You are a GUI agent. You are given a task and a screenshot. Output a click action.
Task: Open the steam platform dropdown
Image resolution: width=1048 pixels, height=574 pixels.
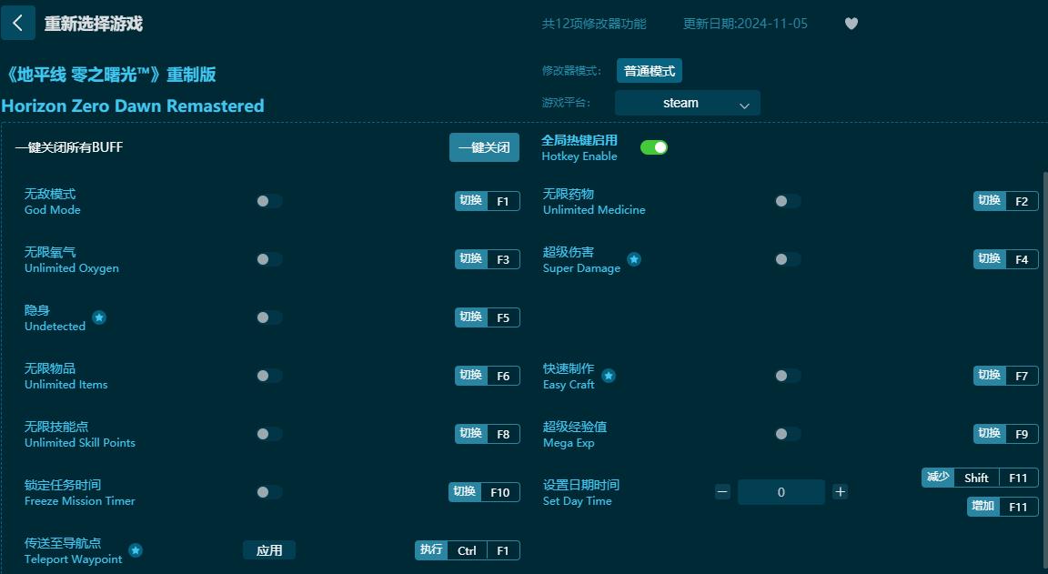point(687,103)
